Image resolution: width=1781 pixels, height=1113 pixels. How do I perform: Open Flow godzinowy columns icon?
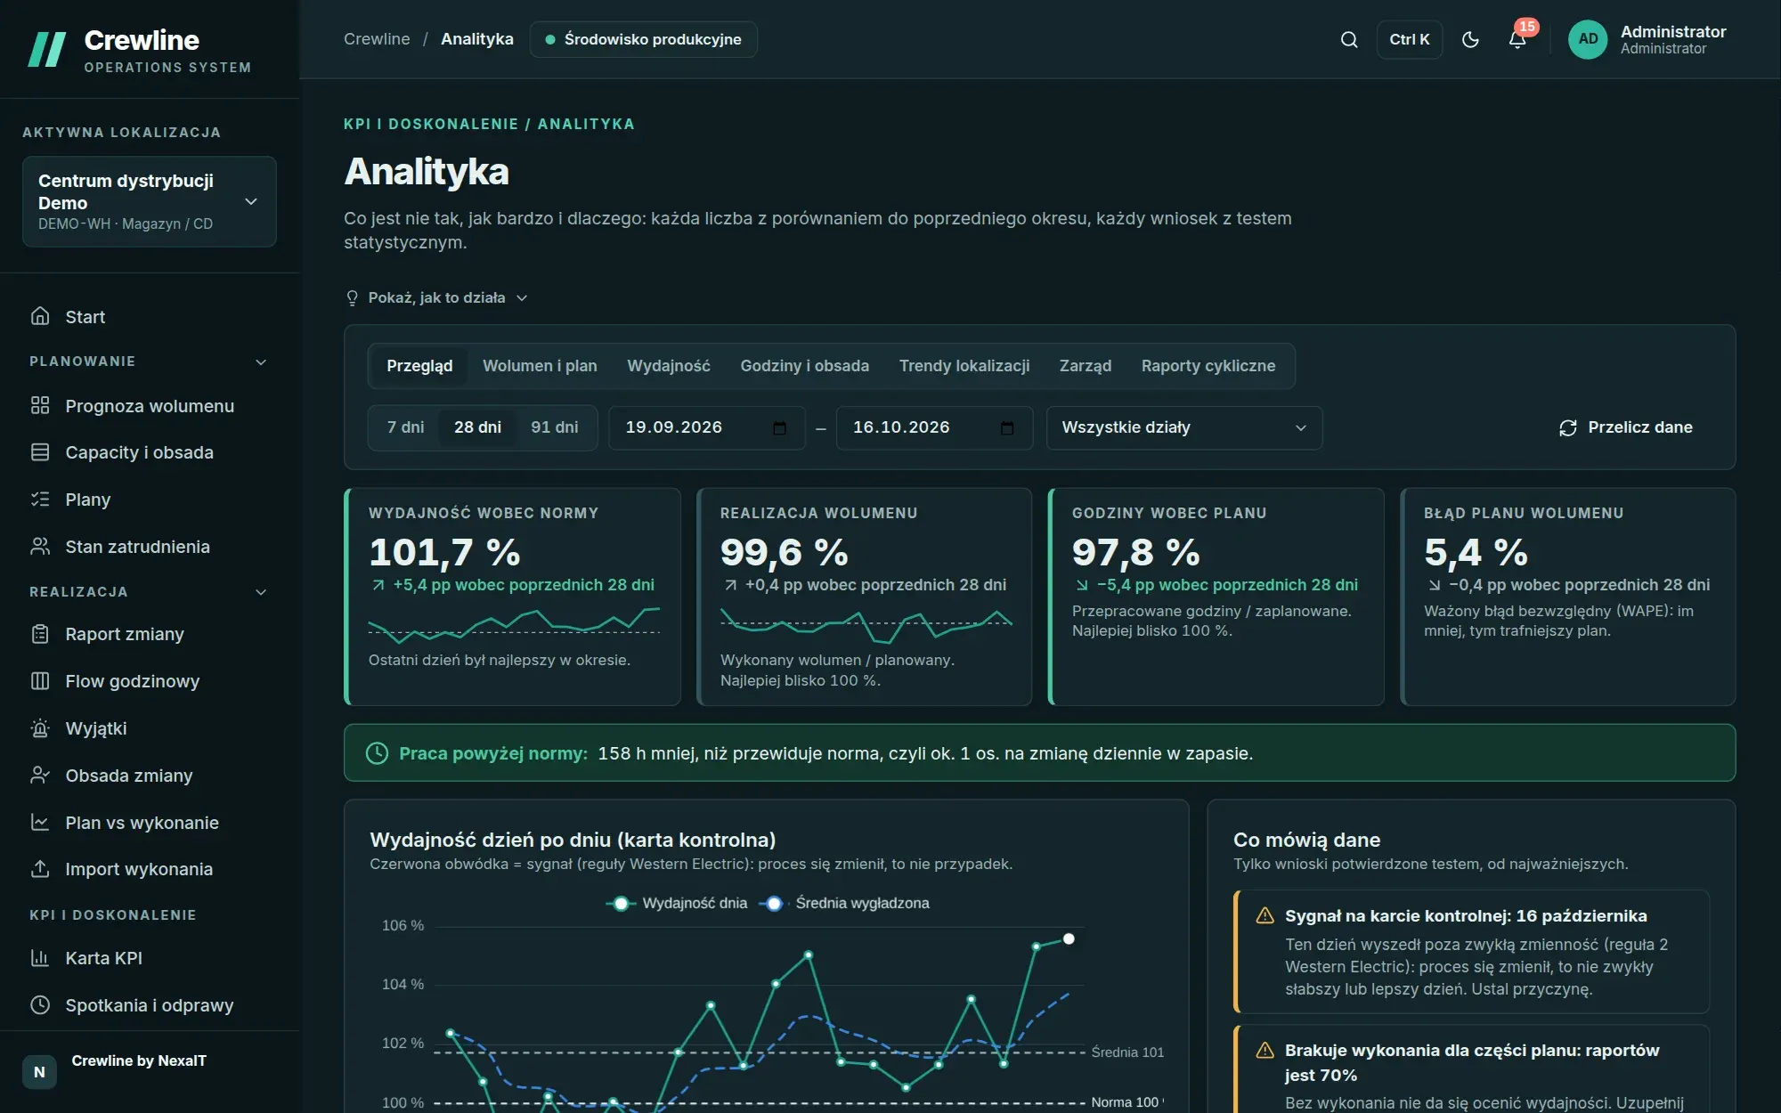(40, 681)
